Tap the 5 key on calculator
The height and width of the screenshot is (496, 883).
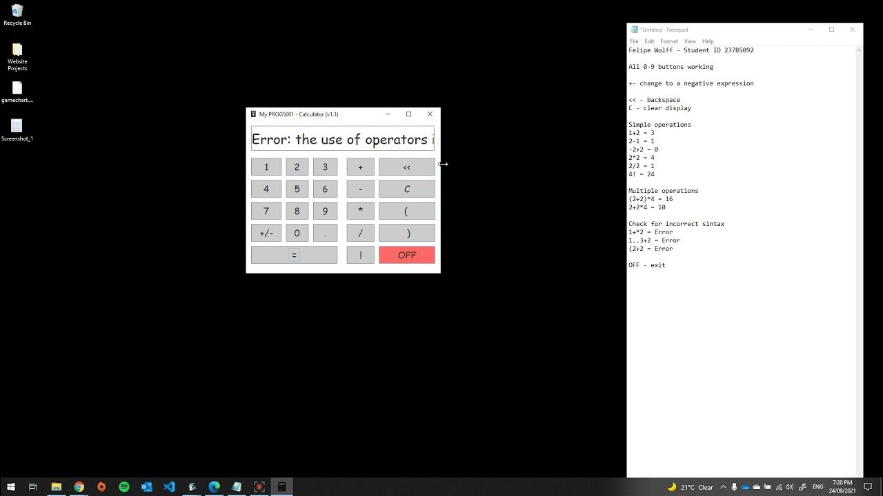[x=297, y=189]
